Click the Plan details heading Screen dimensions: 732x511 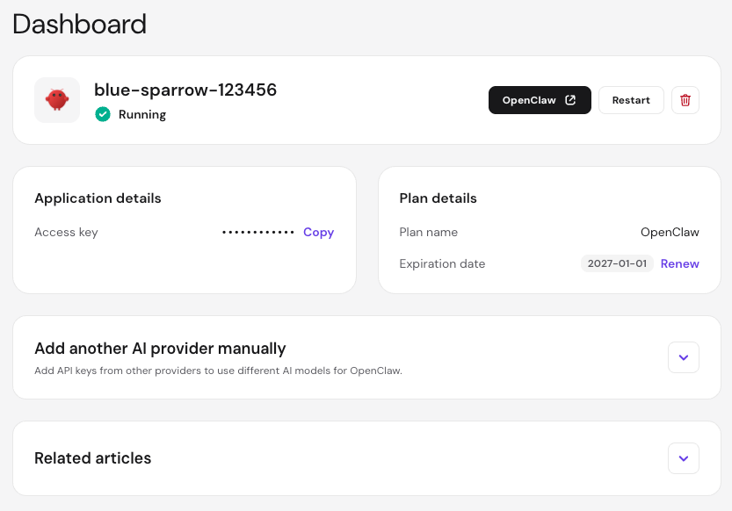click(438, 198)
